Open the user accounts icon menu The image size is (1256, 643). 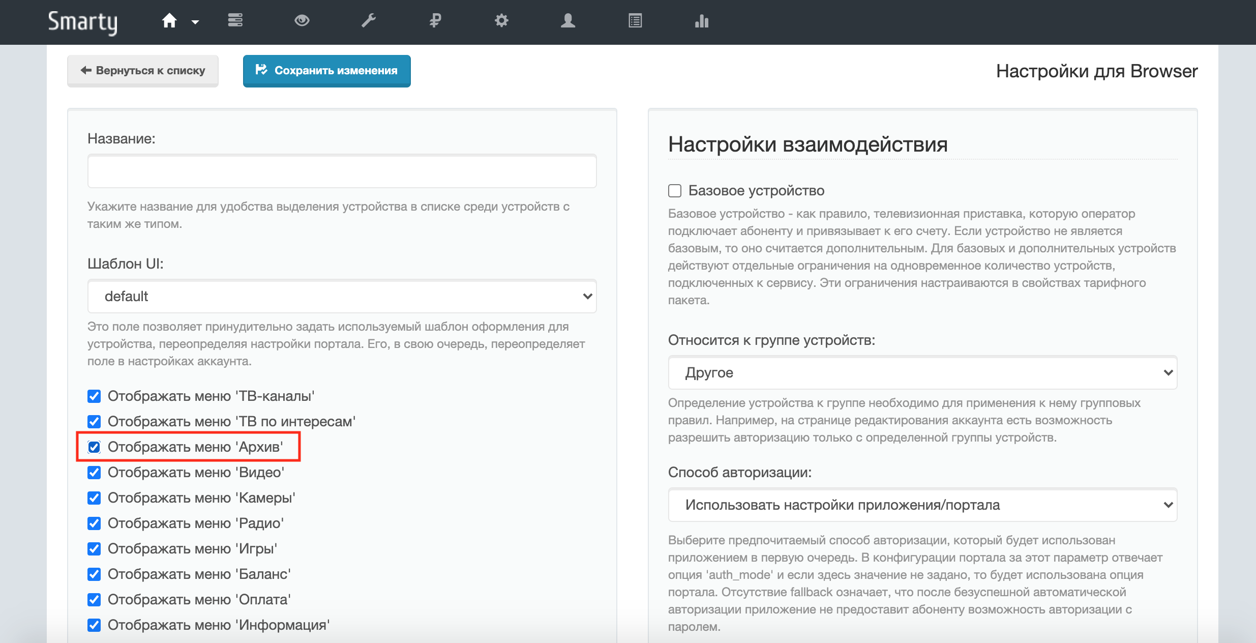[568, 21]
